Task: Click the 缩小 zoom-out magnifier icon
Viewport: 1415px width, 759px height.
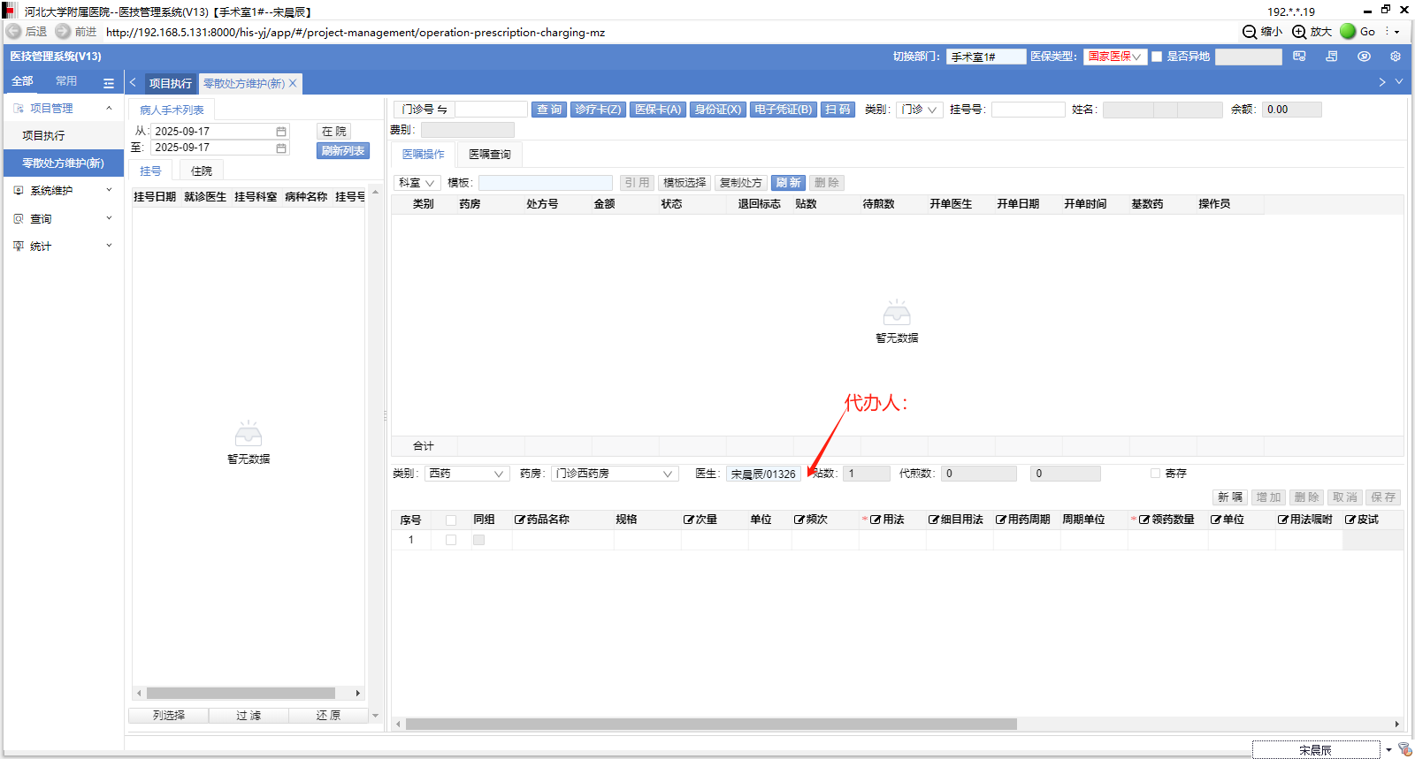Action: pyautogui.click(x=1250, y=32)
